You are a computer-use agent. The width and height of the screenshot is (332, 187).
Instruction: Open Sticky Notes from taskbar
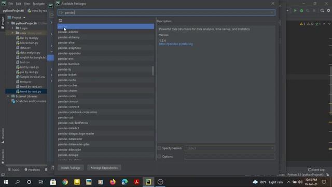tap(77, 182)
